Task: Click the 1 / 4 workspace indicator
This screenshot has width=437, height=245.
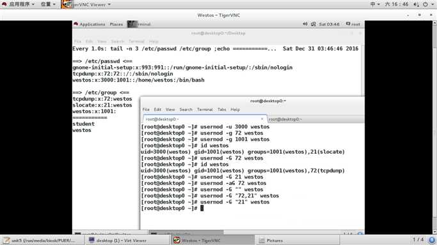Action: pos(418,239)
